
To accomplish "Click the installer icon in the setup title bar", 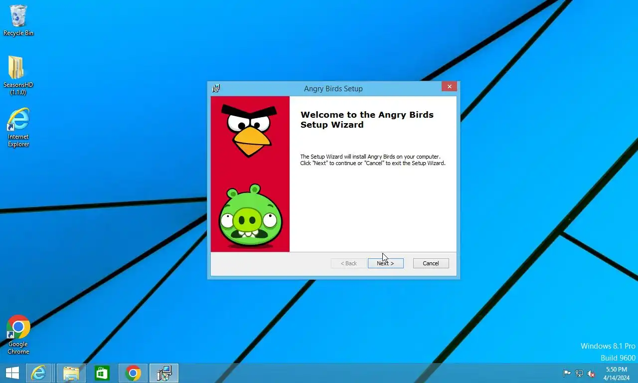I will click(216, 88).
